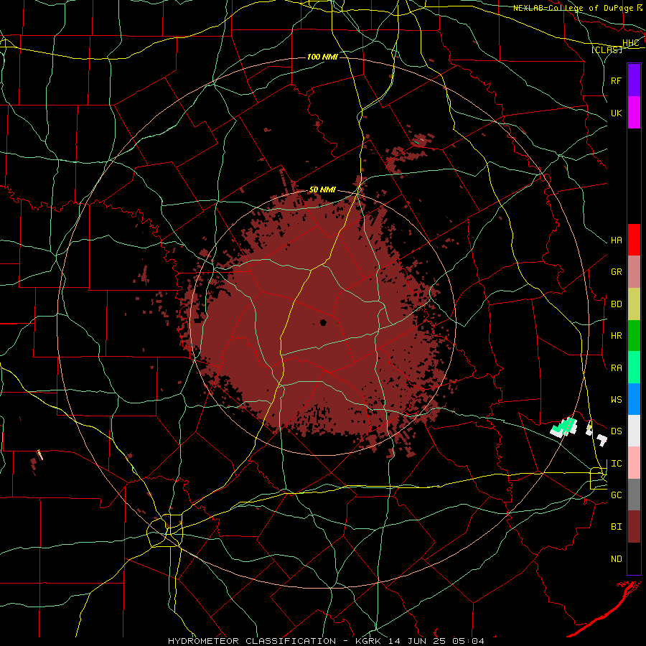Click the RA light green swatch
This screenshot has width=646, height=646.
tap(634, 368)
